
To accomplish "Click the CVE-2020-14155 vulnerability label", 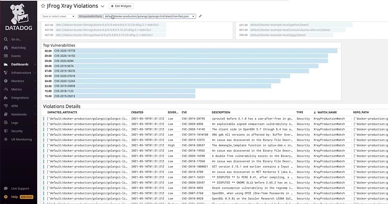I will point(64,56).
